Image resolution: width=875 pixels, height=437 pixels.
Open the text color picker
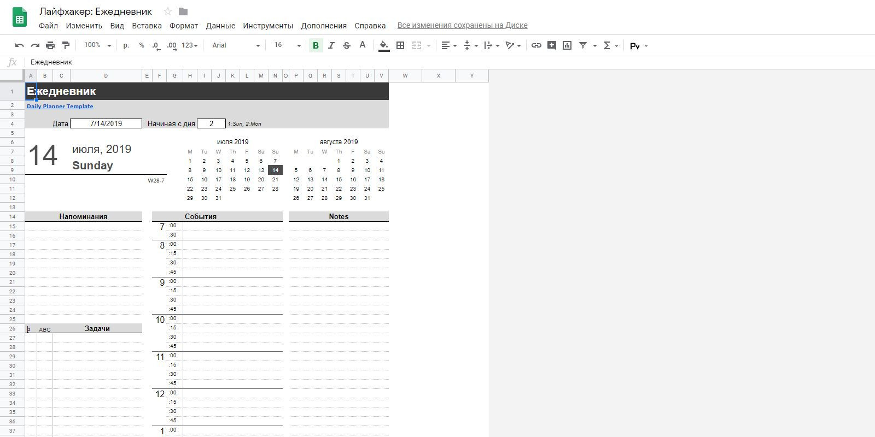pyautogui.click(x=362, y=45)
